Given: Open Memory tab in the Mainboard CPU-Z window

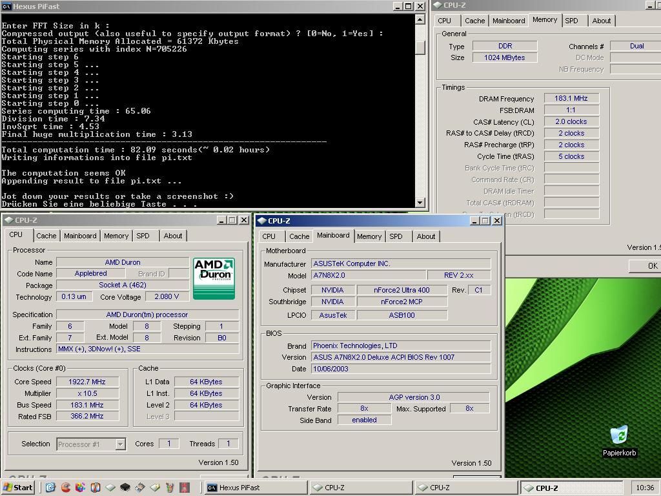Looking at the screenshot, I should tap(369, 236).
